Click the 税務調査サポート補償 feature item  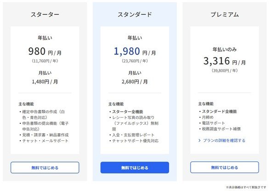(x=221, y=129)
